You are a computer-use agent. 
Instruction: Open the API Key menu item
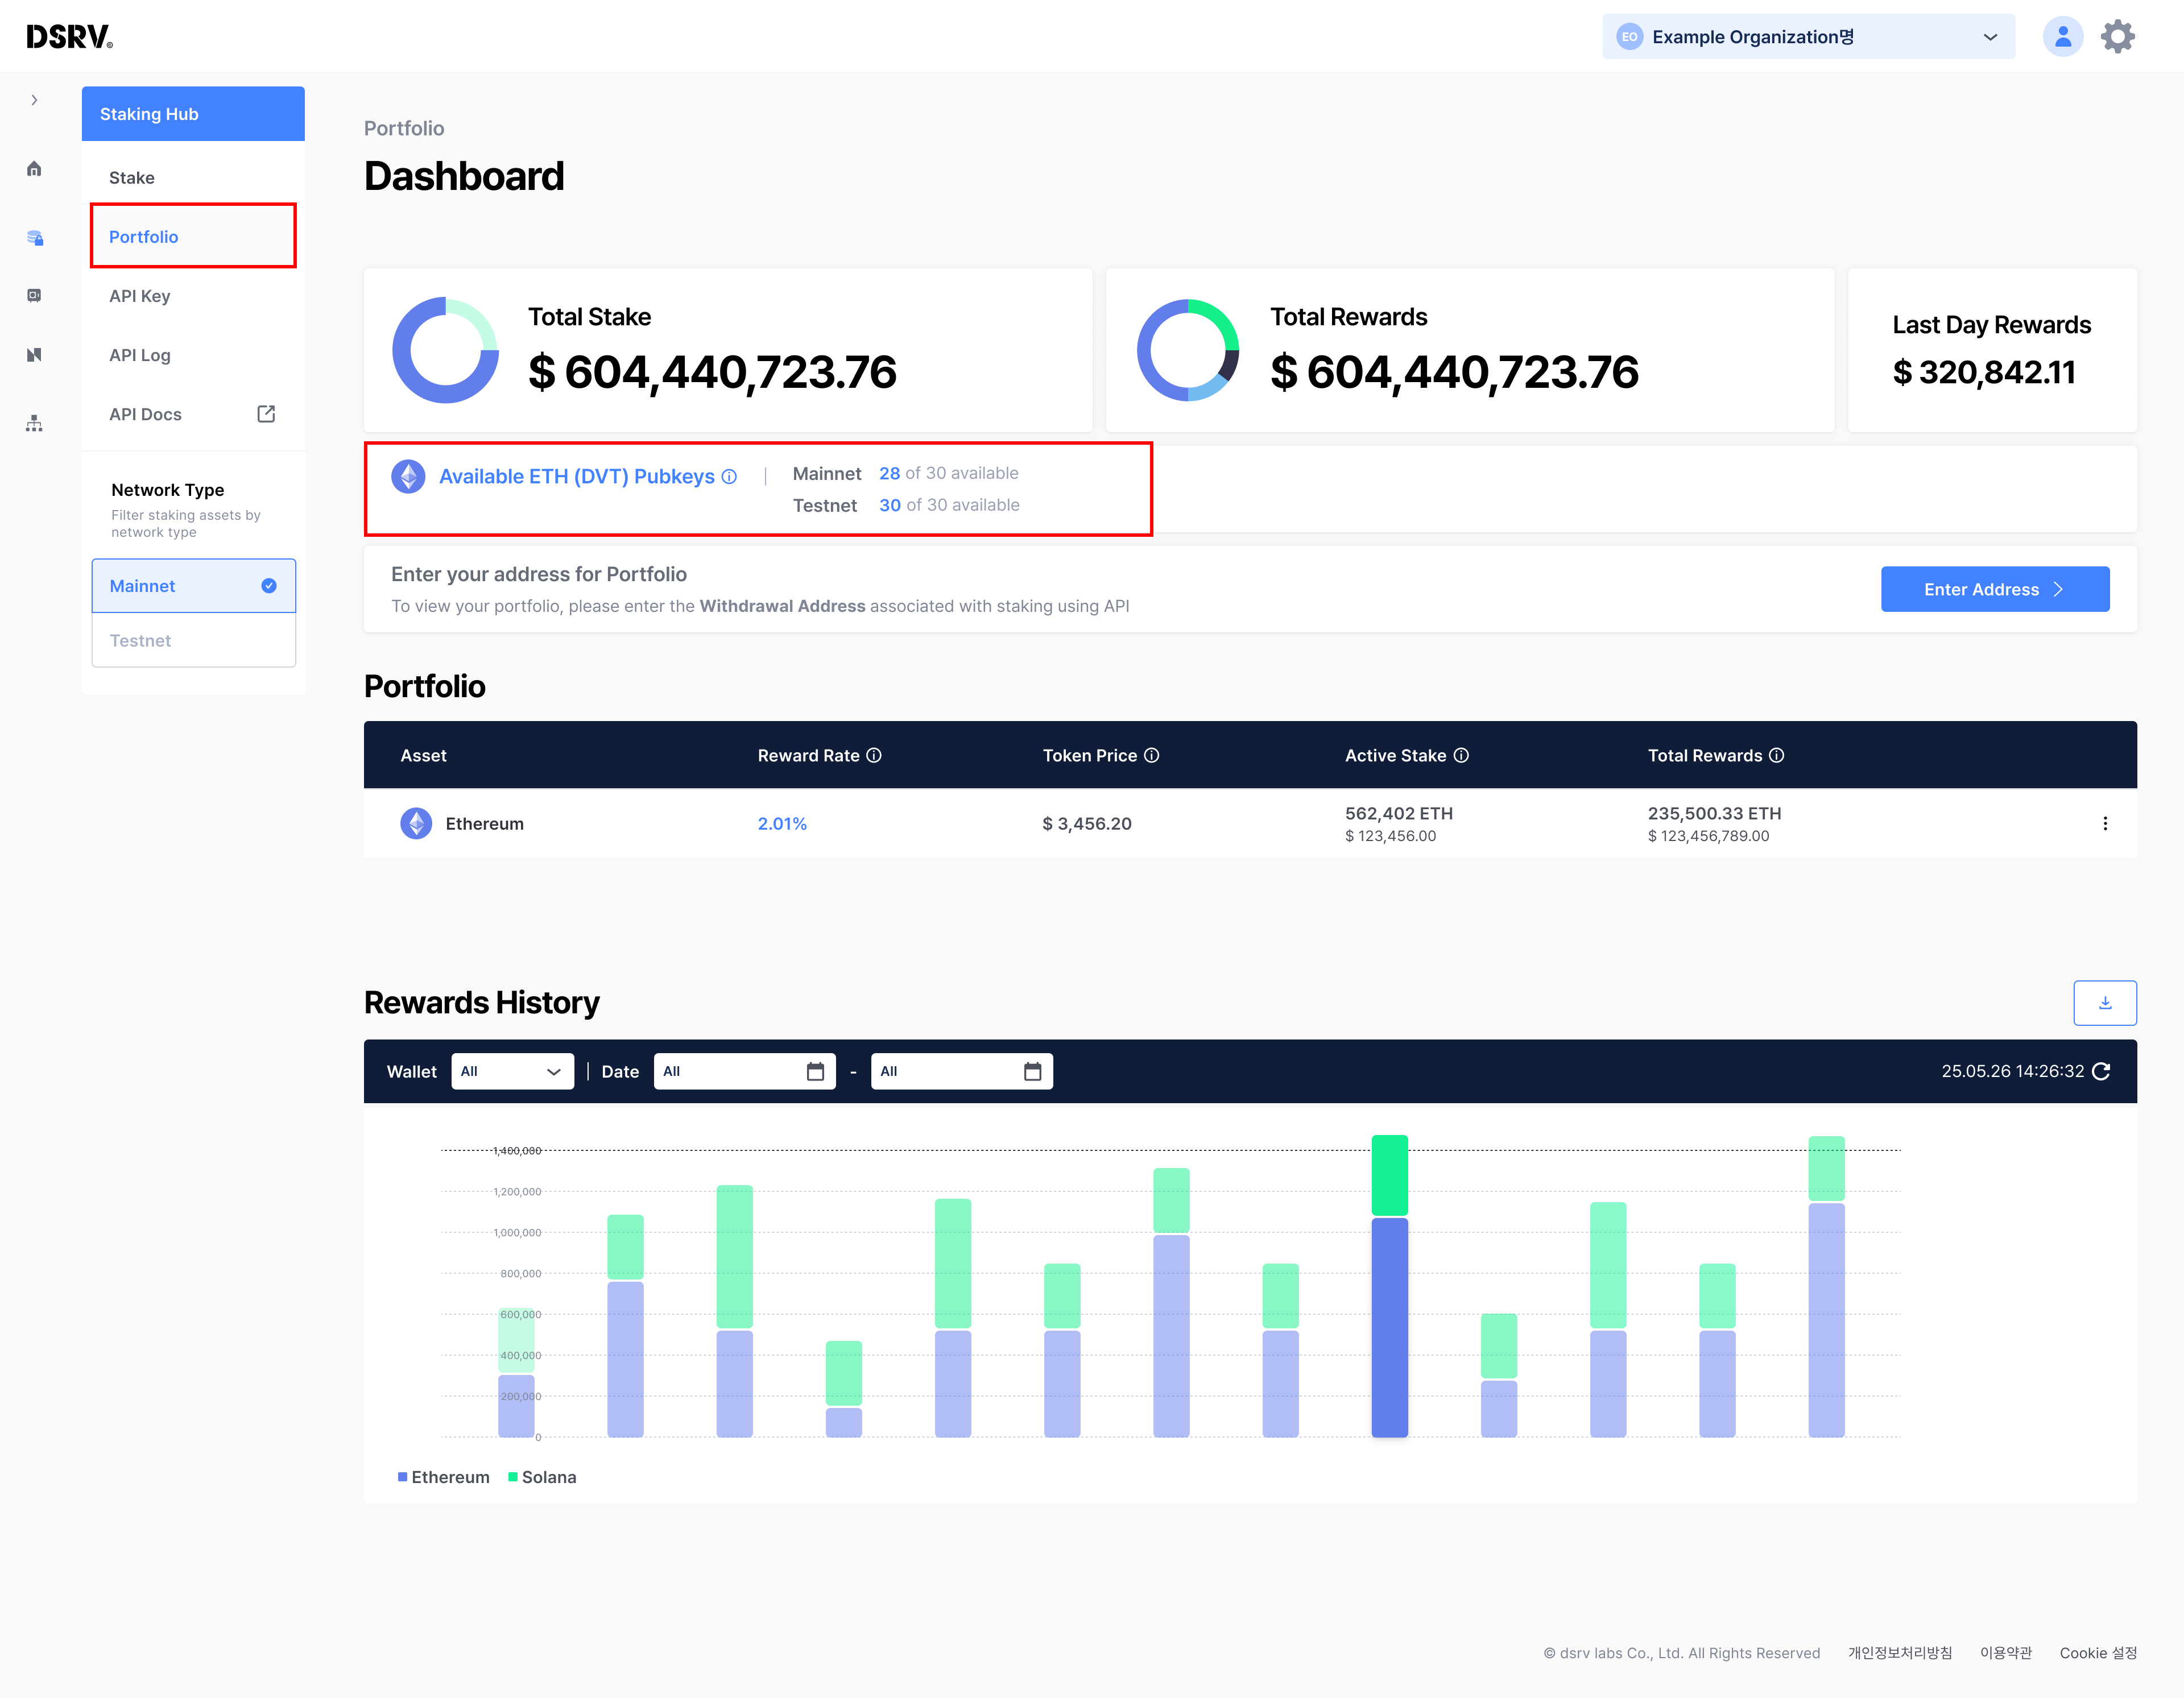point(140,296)
